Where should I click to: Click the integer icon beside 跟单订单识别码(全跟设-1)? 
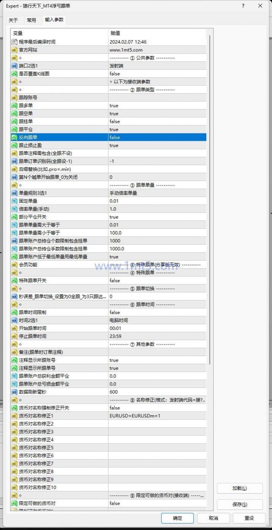[x=14, y=161]
